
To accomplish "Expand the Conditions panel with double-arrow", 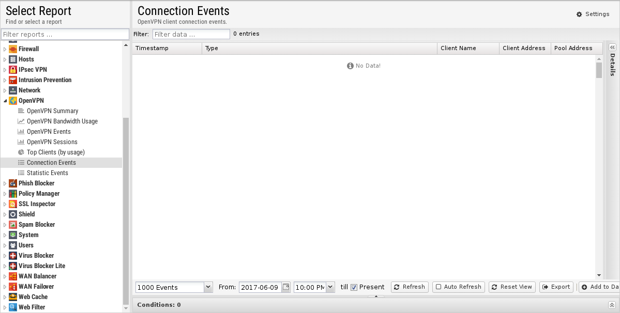I will [612, 305].
